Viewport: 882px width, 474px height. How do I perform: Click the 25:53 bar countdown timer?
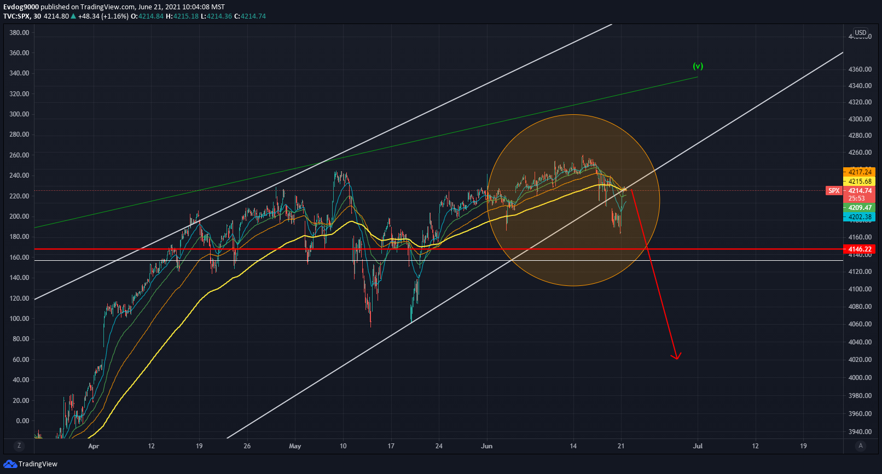(857, 198)
